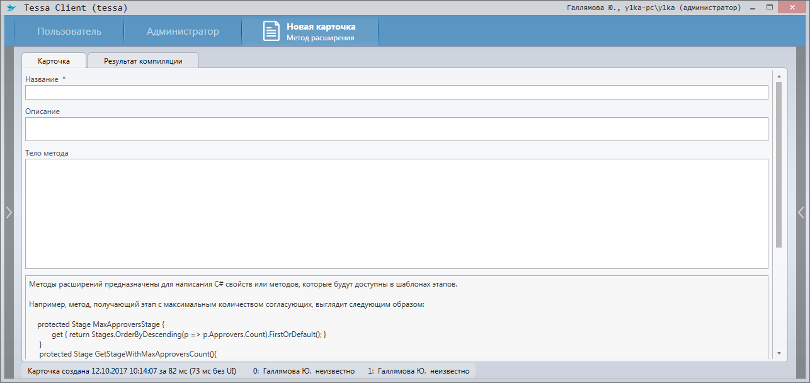Click status item 0: Галлямова Ю.
Screen dimensions: 810x383
coord(304,371)
